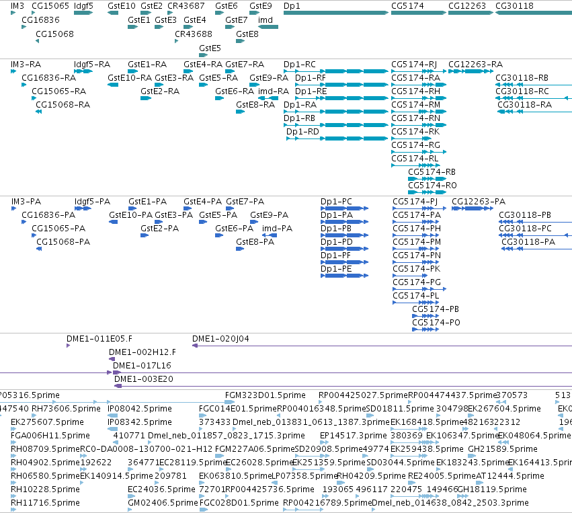Select the CR43688 gene label
The height and width of the screenshot is (513, 572).
click(x=194, y=34)
